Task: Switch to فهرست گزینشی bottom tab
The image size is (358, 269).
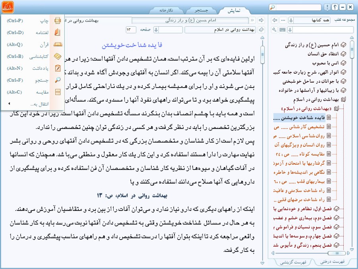Action: [293, 262]
